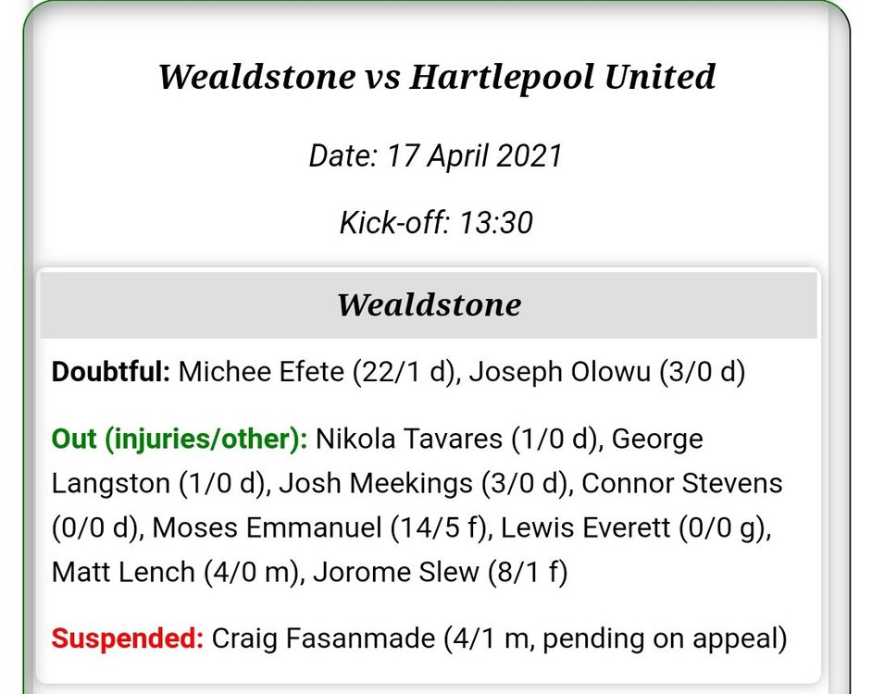Select player Lewis Everett
Screen dimensions: 872x694
pyautogui.click(x=585, y=527)
